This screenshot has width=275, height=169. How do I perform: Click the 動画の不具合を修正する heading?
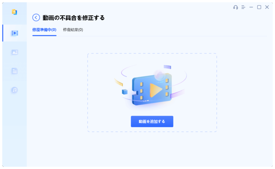pos(74,18)
